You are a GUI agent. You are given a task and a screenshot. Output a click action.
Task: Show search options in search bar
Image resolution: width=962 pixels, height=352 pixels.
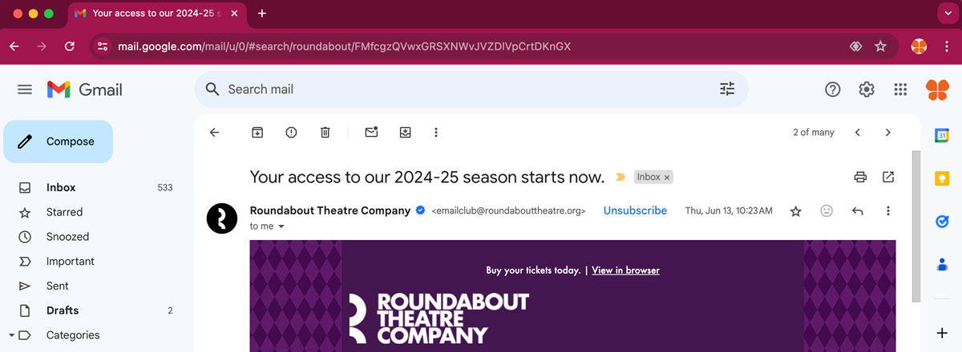pos(727,90)
